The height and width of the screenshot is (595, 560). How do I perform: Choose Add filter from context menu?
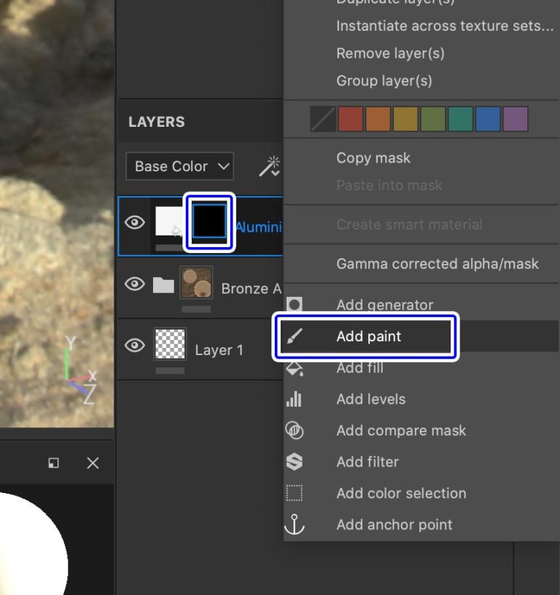click(x=421, y=462)
